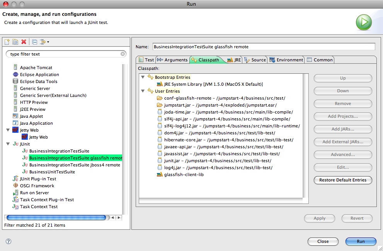Clear the filter text field button
383x251 pixels.
pos(123,54)
